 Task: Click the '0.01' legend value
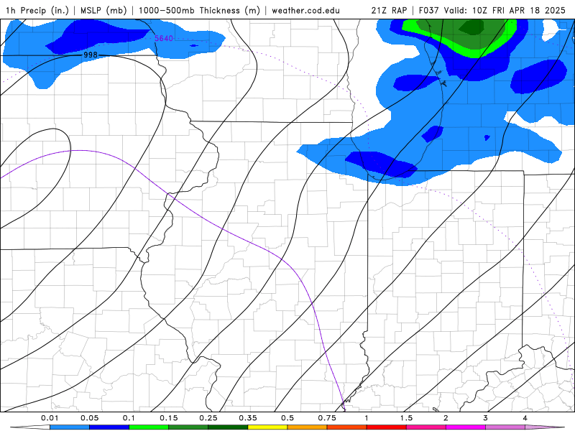pos(50,418)
